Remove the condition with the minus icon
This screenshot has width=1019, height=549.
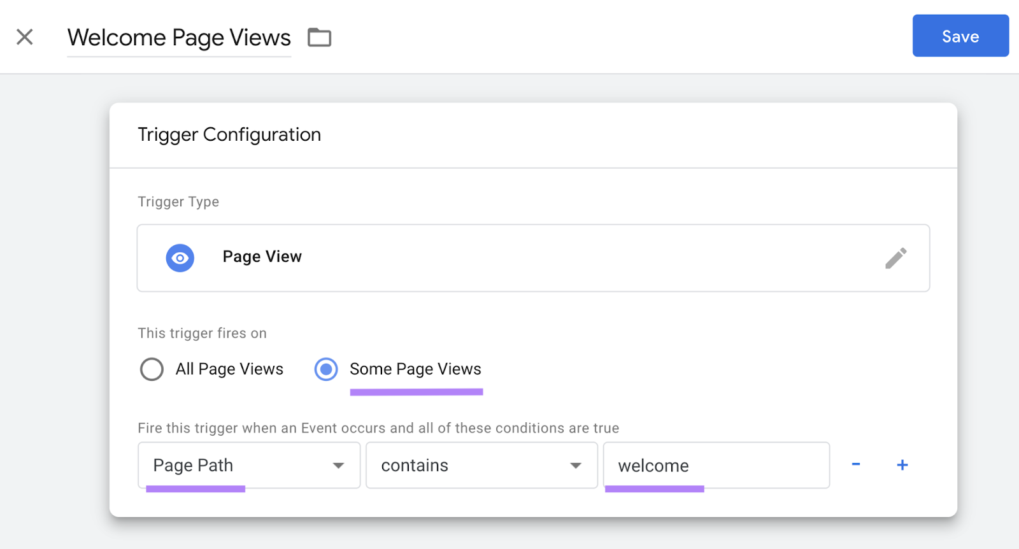pyautogui.click(x=856, y=465)
